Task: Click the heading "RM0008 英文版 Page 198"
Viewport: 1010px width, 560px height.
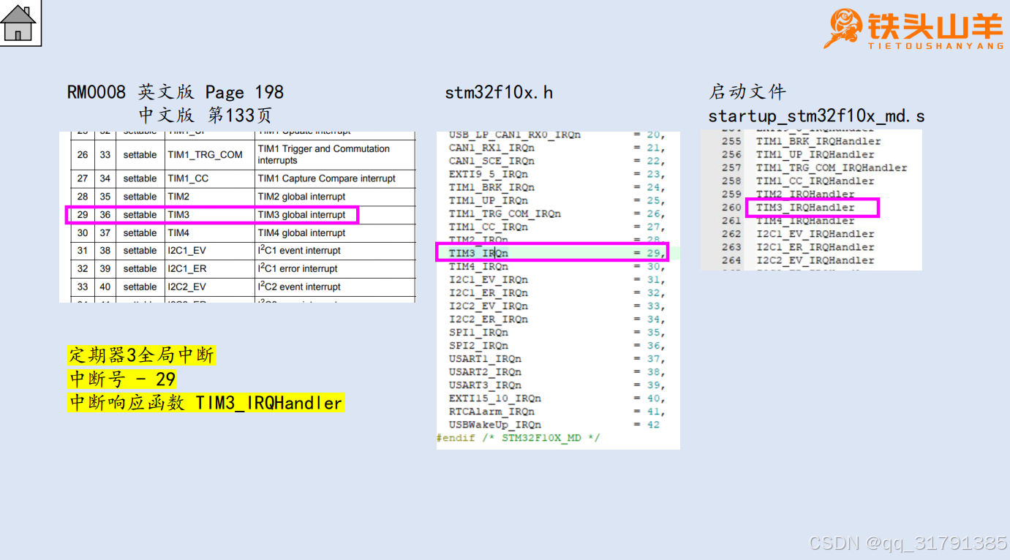Action: point(176,92)
